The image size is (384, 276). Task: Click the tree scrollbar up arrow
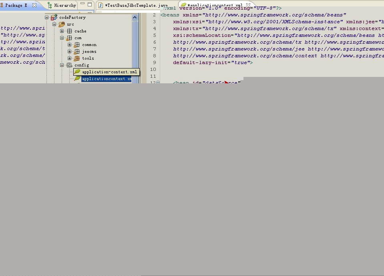(x=135, y=17)
